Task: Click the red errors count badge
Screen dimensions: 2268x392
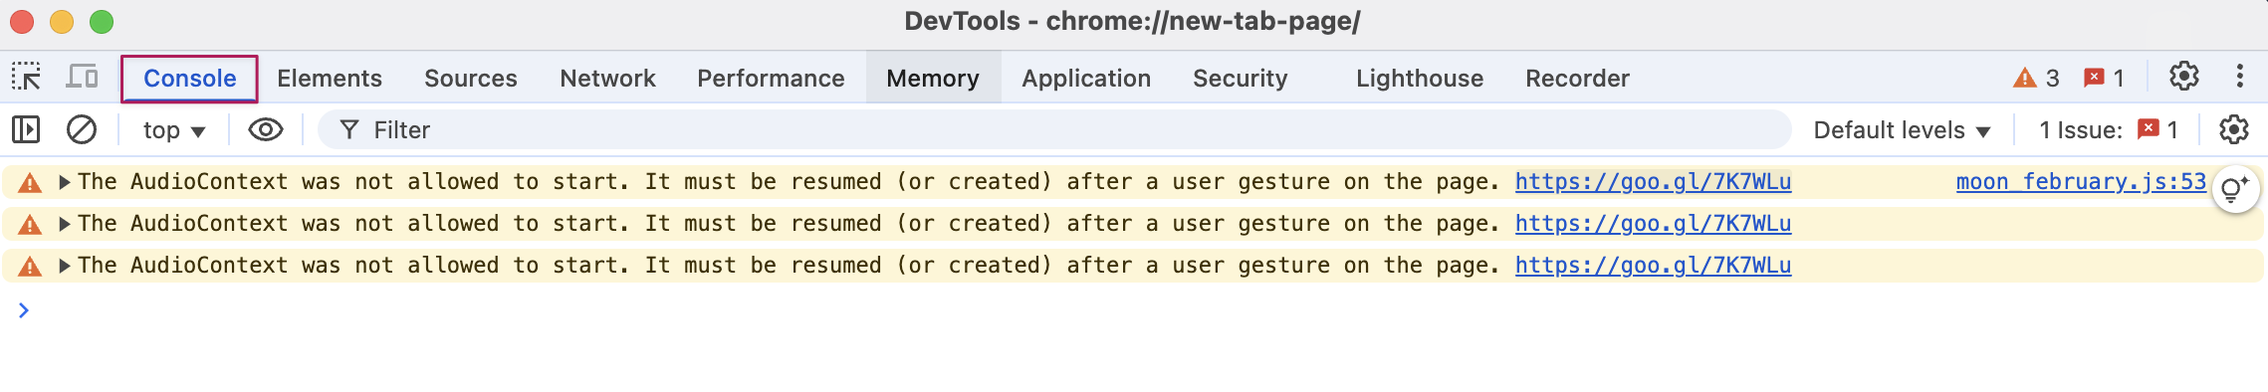Action: coord(2104,78)
